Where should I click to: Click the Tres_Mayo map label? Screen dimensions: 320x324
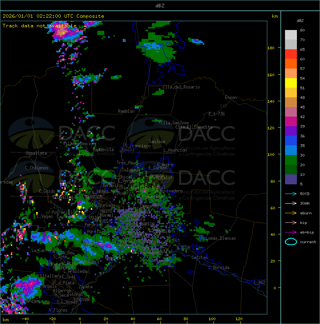tap(127, 163)
